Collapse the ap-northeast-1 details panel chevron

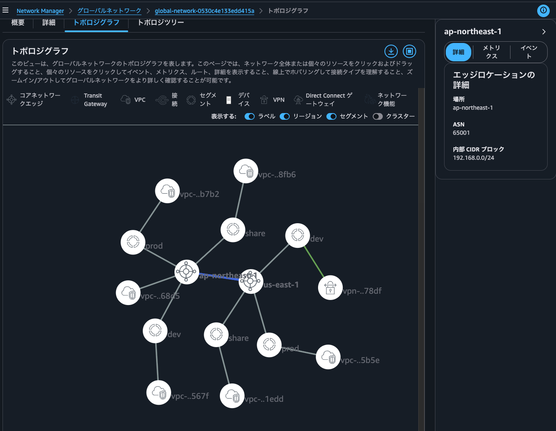click(x=543, y=32)
